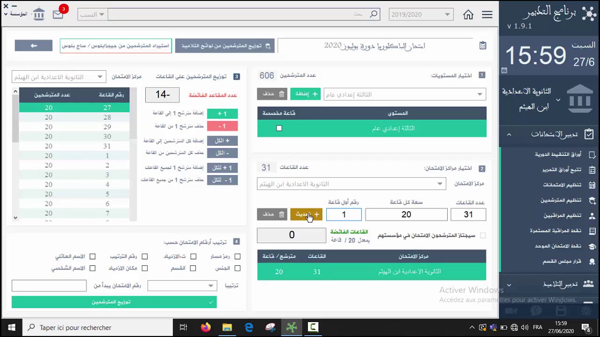Expand the school name chevron in sidebar
The width and height of the screenshot is (600, 337).
[x=558, y=100]
